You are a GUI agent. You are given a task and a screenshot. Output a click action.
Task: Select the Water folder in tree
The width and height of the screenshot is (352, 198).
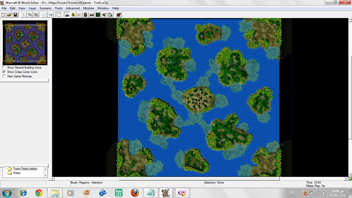coord(17,173)
